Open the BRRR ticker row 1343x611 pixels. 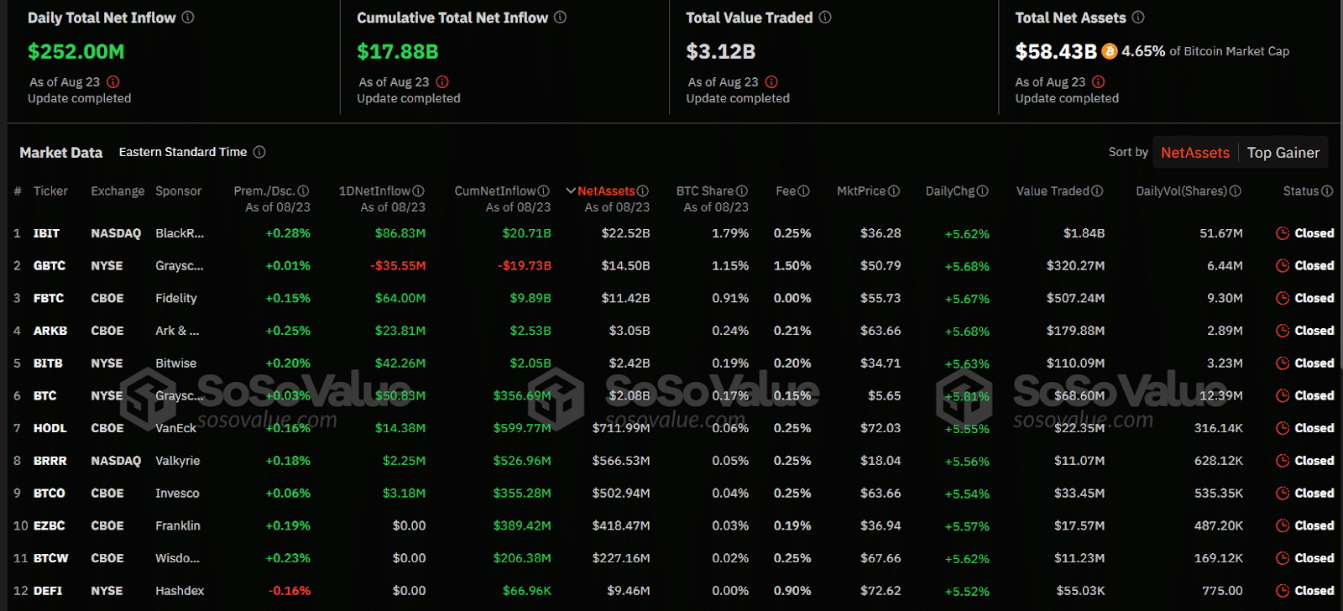(50, 461)
